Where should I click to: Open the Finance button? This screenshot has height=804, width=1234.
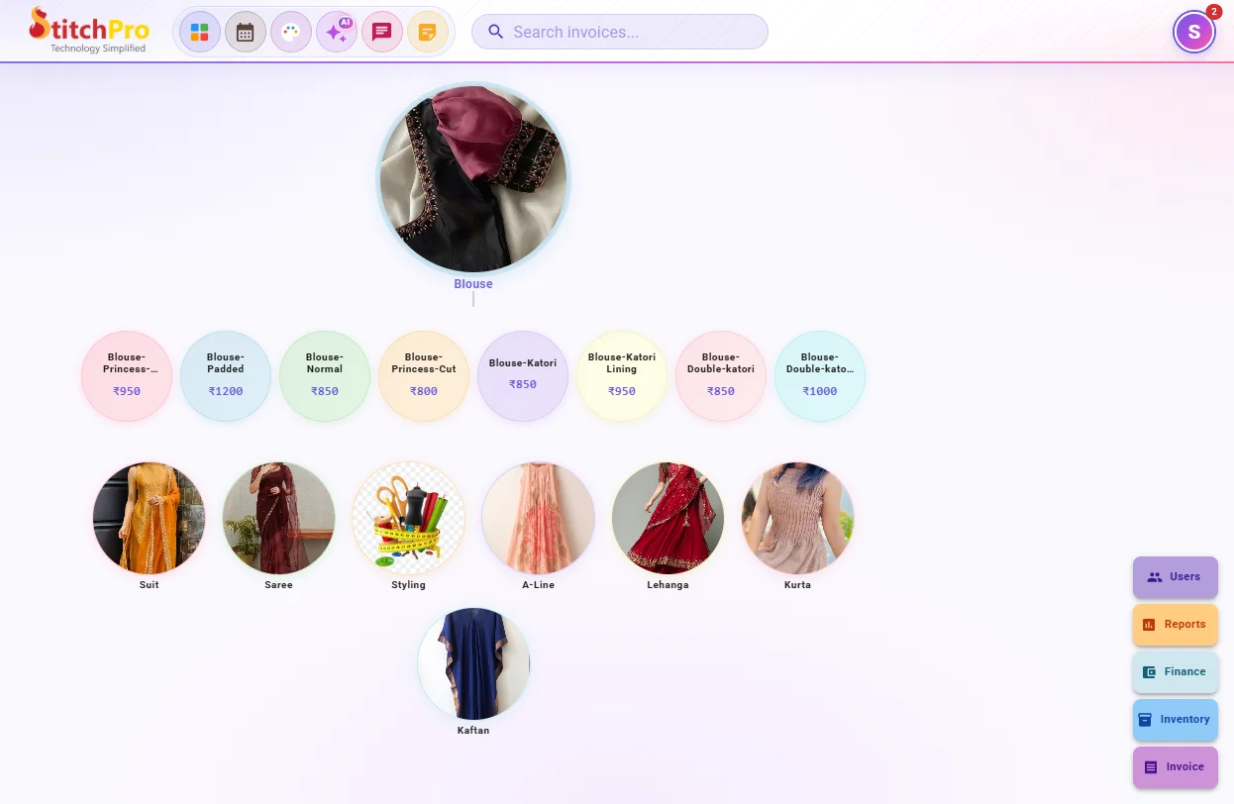coord(1176,672)
